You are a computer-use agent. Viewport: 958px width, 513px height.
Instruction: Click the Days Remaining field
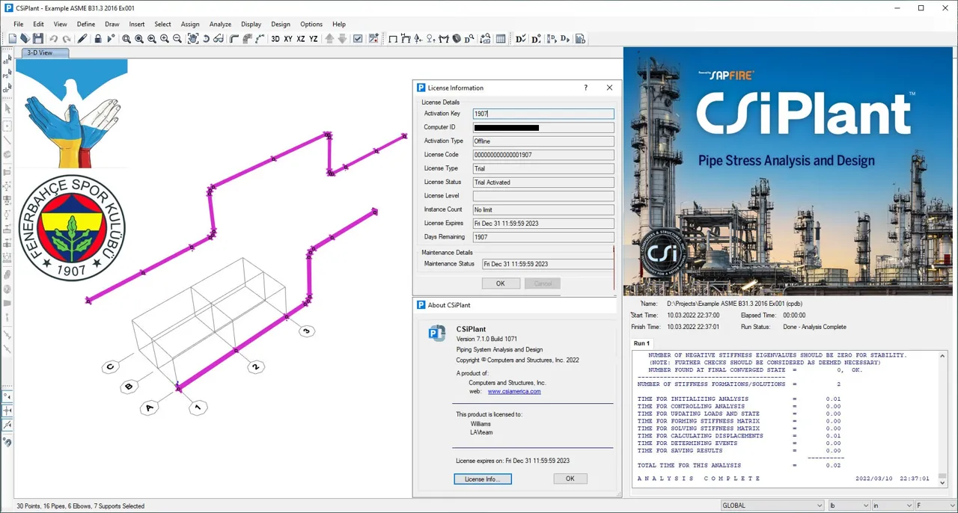(543, 237)
